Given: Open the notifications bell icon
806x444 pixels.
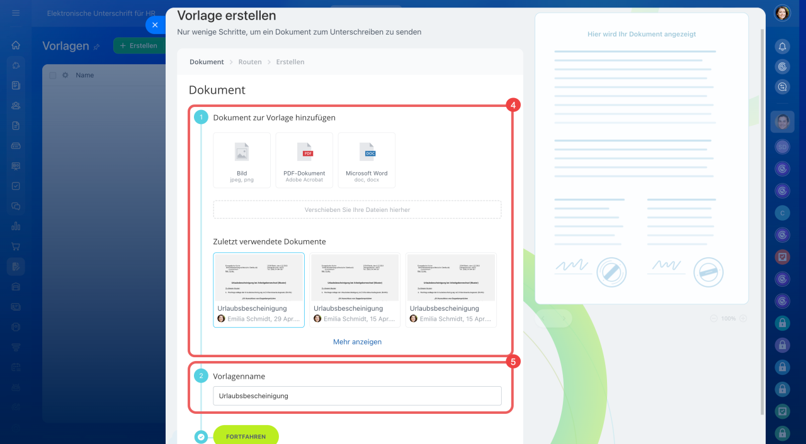Looking at the screenshot, I should pyautogui.click(x=782, y=47).
